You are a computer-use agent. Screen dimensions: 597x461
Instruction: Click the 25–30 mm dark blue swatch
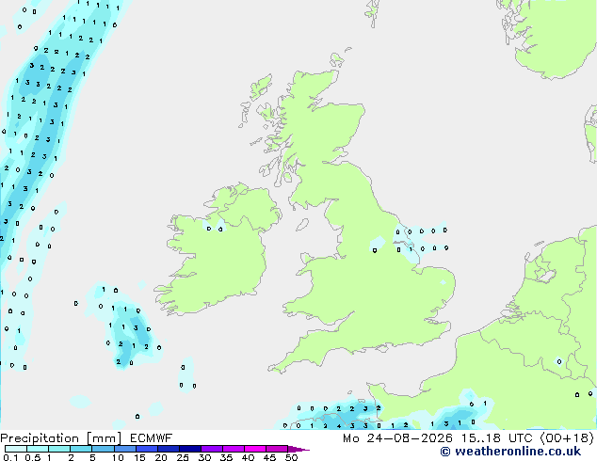pos(190,449)
